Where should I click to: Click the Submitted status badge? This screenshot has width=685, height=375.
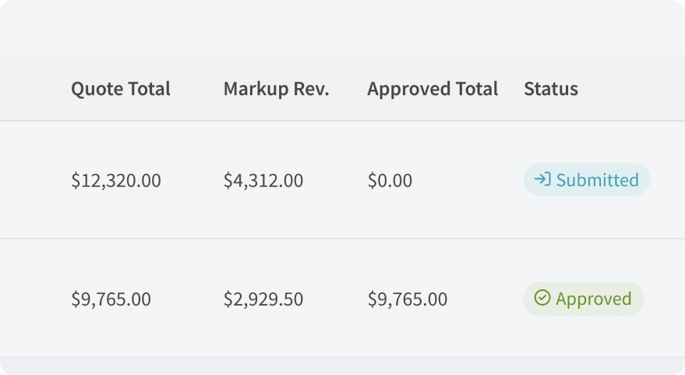[586, 180]
